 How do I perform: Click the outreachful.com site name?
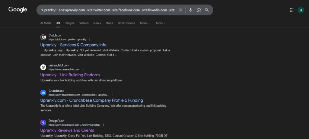[59, 65]
